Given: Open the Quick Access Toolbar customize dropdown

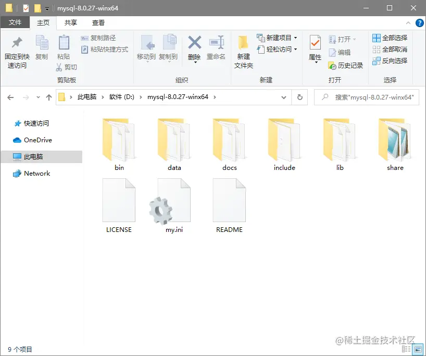Looking at the screenshot, I should 47,9.
